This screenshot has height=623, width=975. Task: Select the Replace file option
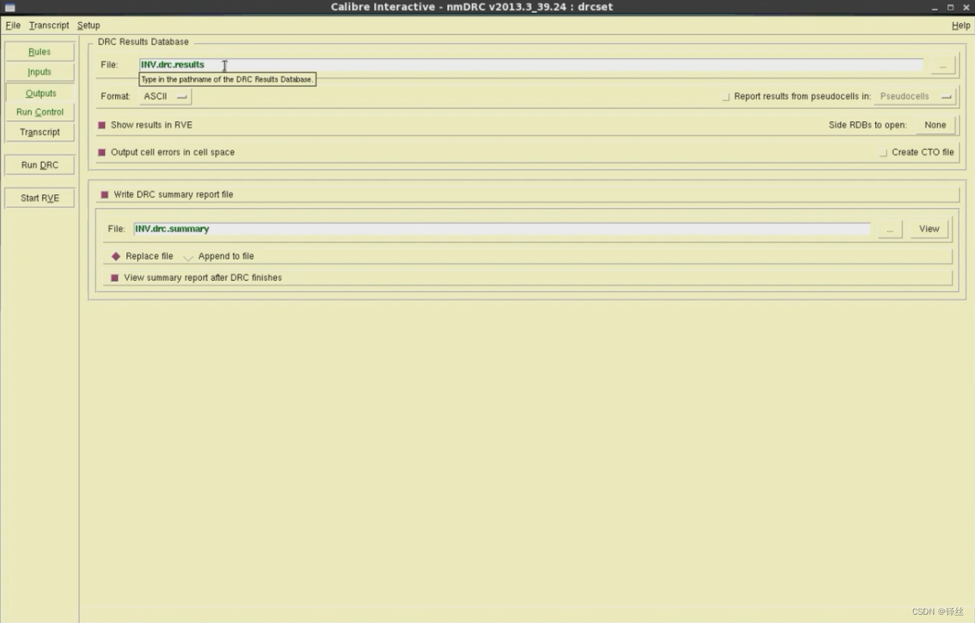(x=116, y=257)
